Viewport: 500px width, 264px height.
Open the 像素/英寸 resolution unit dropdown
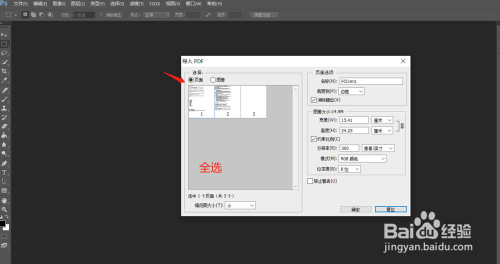pyautogui.click(x=378, y=148)
